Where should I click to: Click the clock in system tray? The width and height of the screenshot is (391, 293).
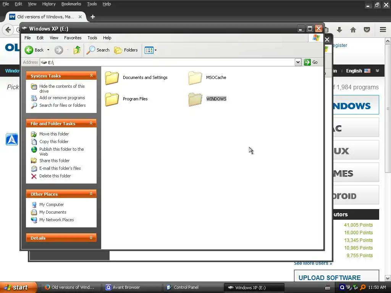point(377,288)
